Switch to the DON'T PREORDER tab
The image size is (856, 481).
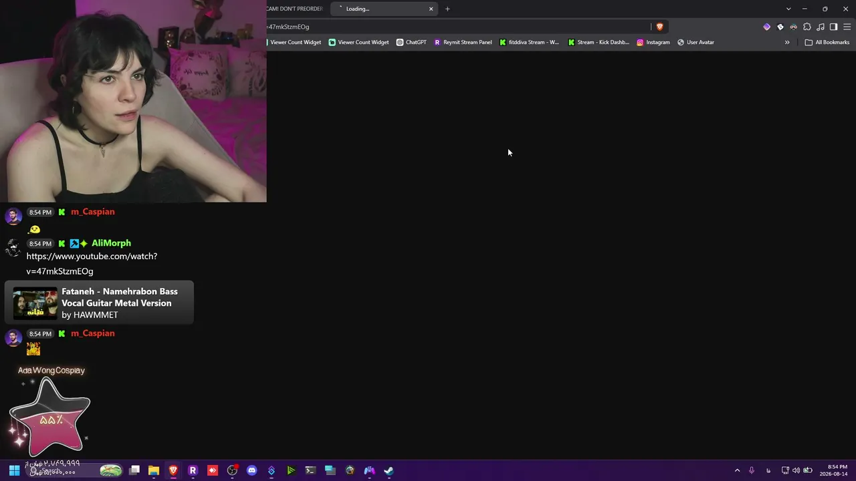tap(296, 9)
